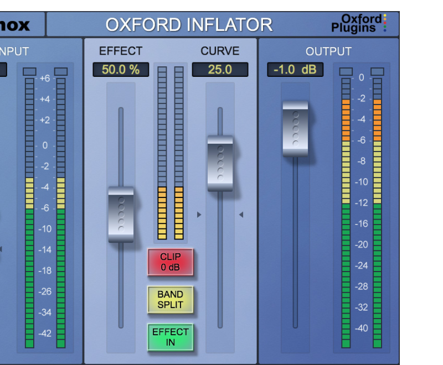Click the OXFORD INFLATOR title bar
Viewport: 443px width, 365px height.
point(189,25)
